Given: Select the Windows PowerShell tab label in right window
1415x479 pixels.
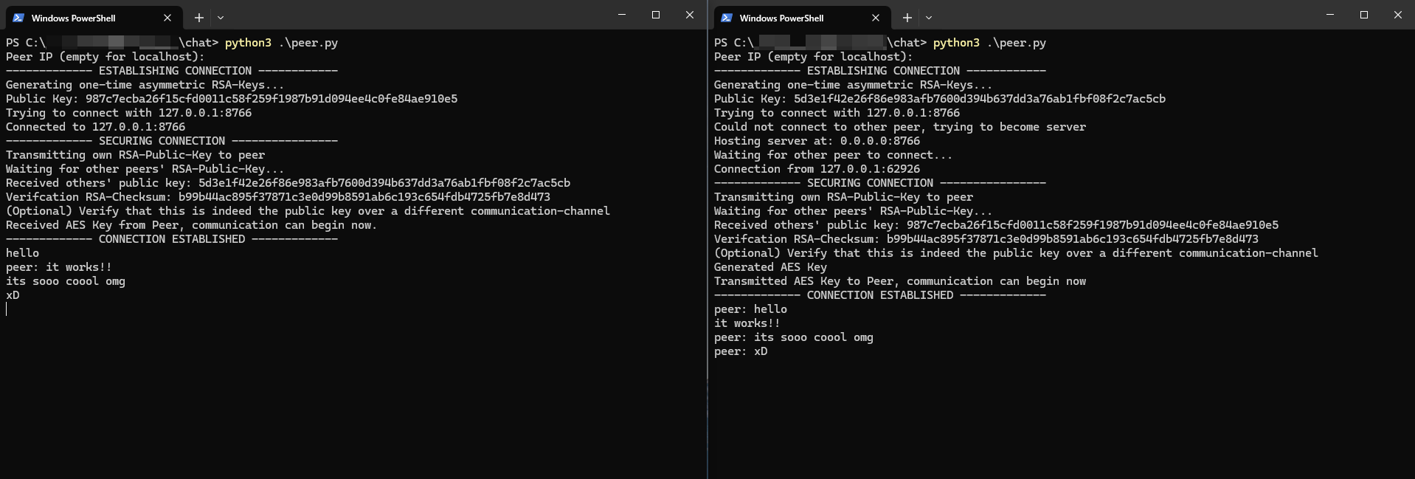Looking at the screenshot, I should pyautogui.click(x=782, y=18).
